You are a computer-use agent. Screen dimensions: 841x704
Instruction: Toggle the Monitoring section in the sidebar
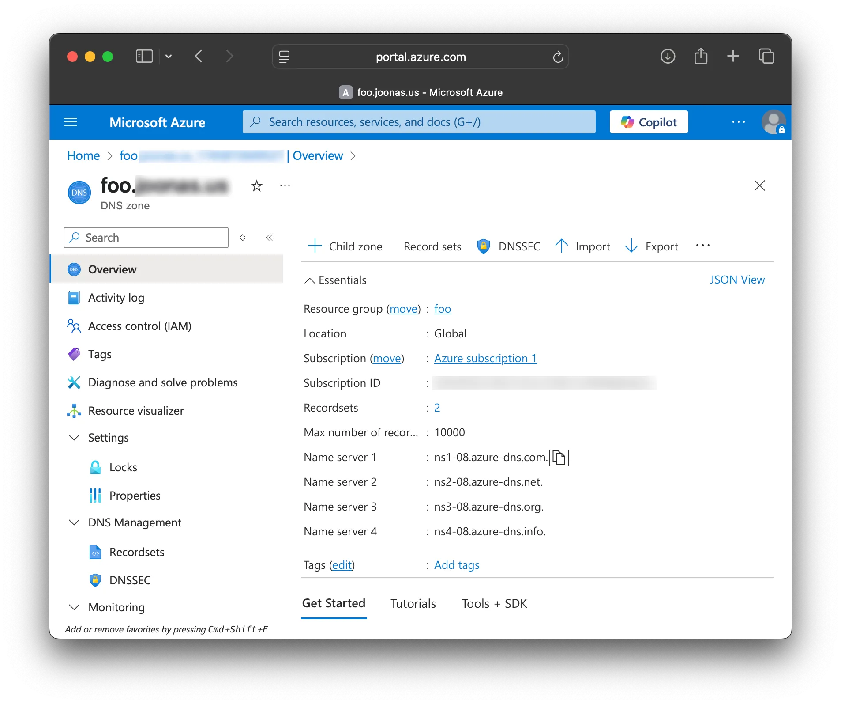pos(74,607)
